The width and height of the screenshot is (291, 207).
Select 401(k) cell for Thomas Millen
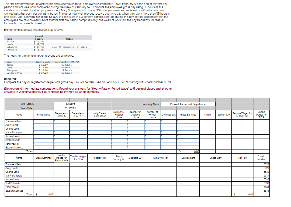click(x=207, y=121)
